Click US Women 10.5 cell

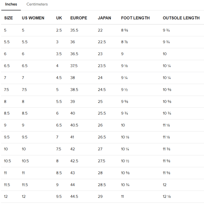25,161
